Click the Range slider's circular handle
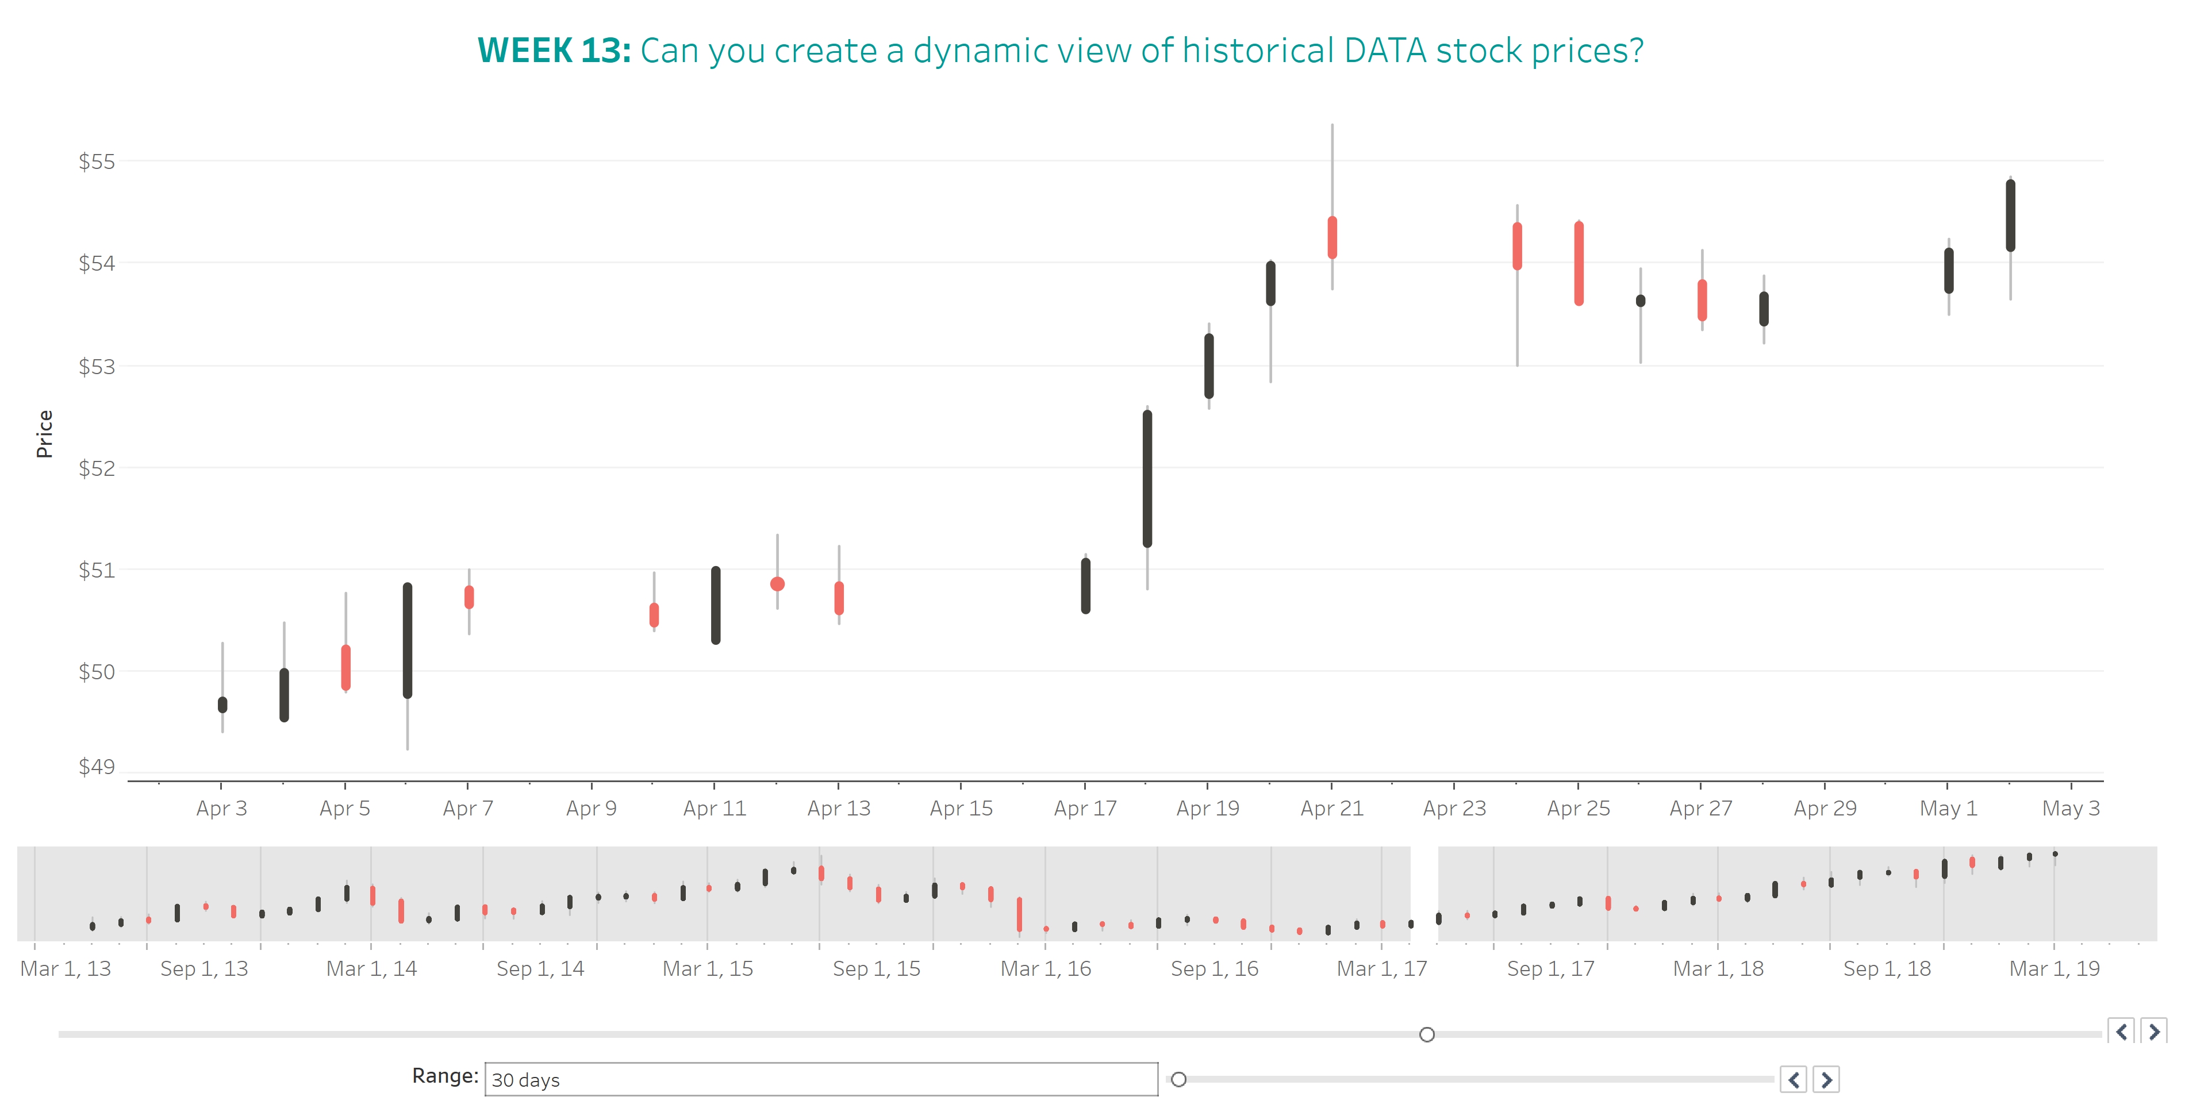 pos(1178,1080)
